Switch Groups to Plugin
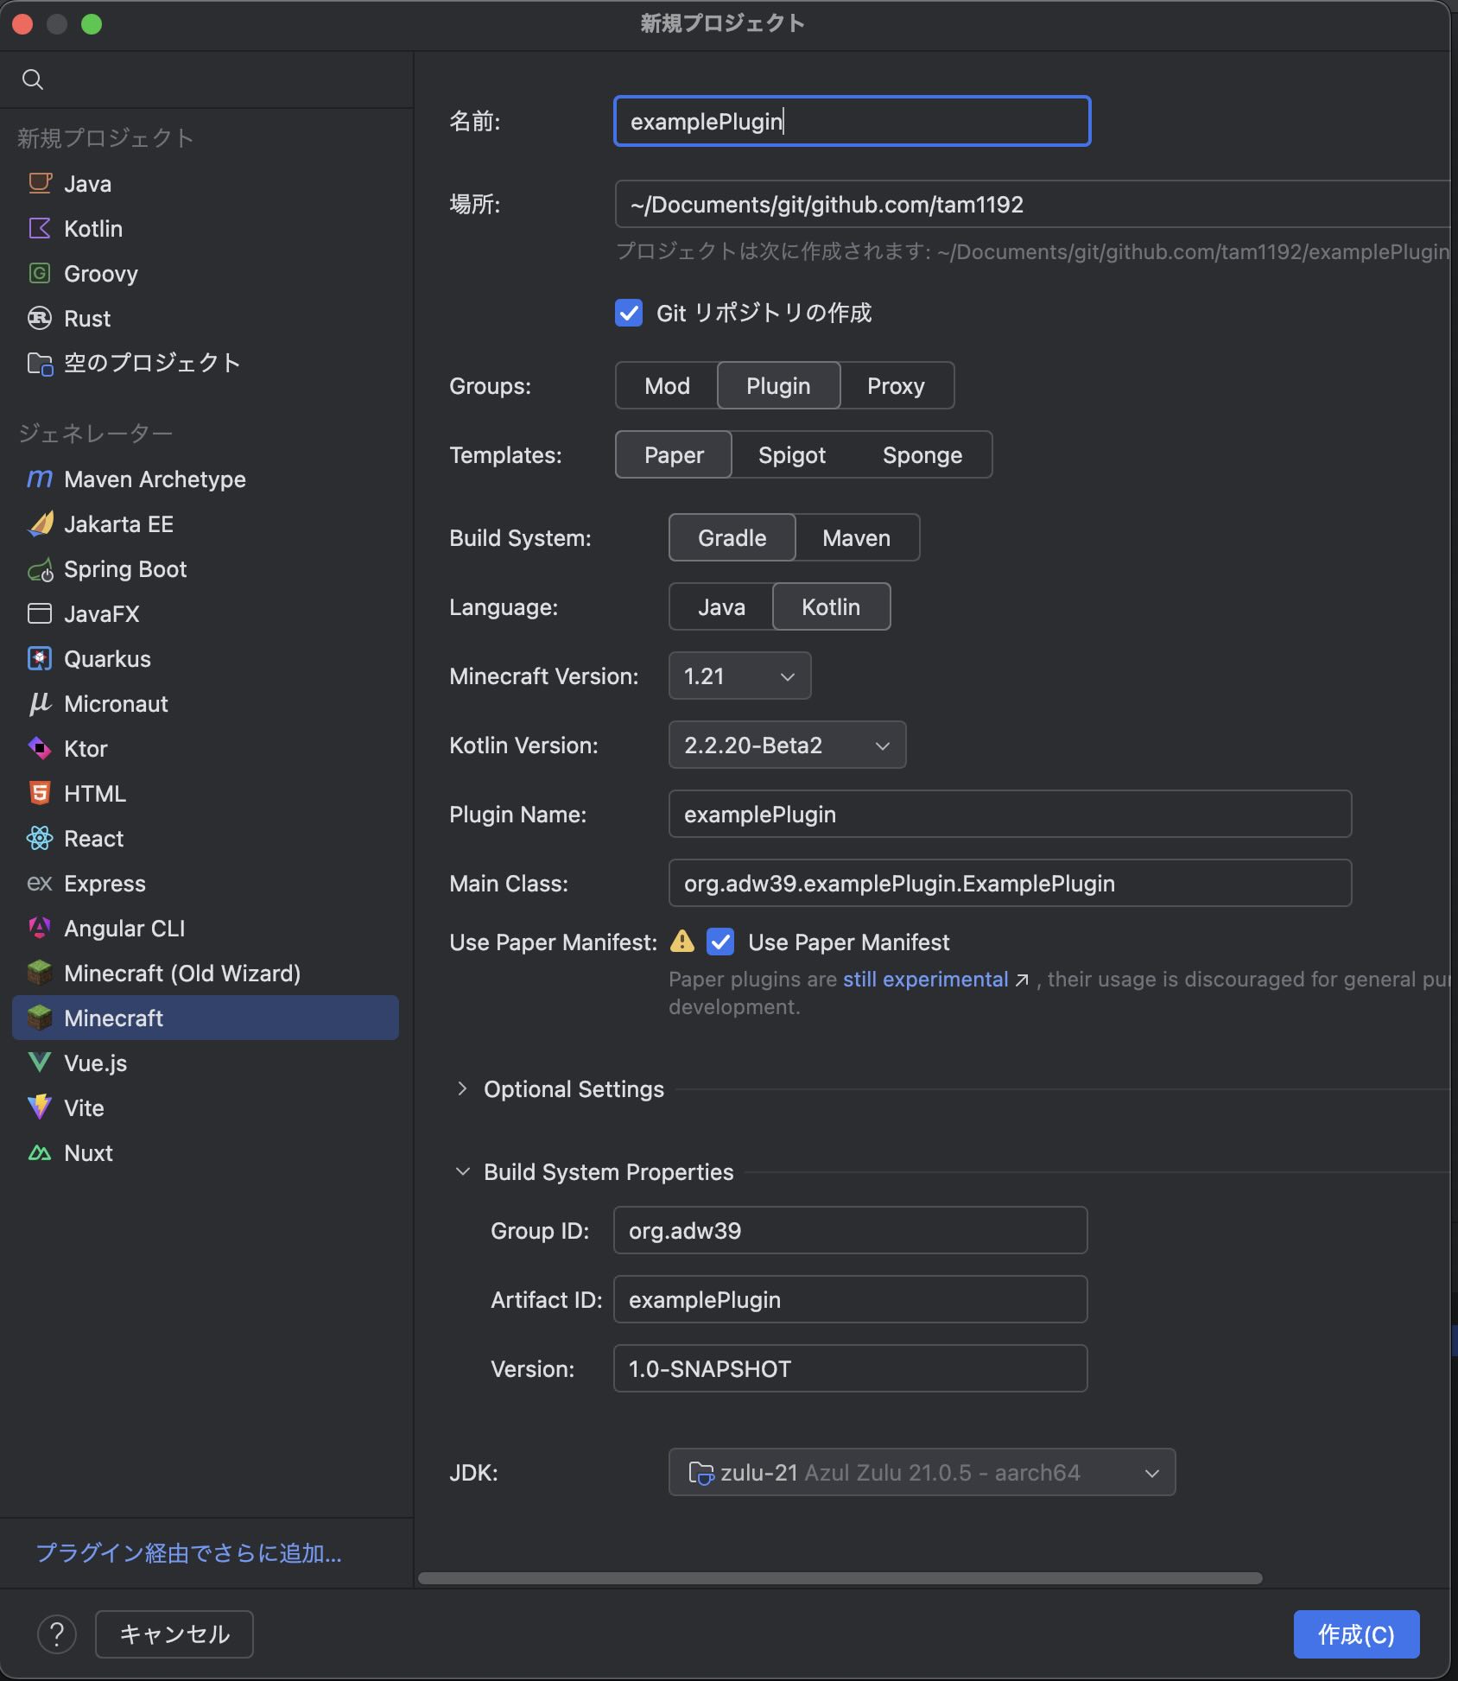 coord(778,385)
